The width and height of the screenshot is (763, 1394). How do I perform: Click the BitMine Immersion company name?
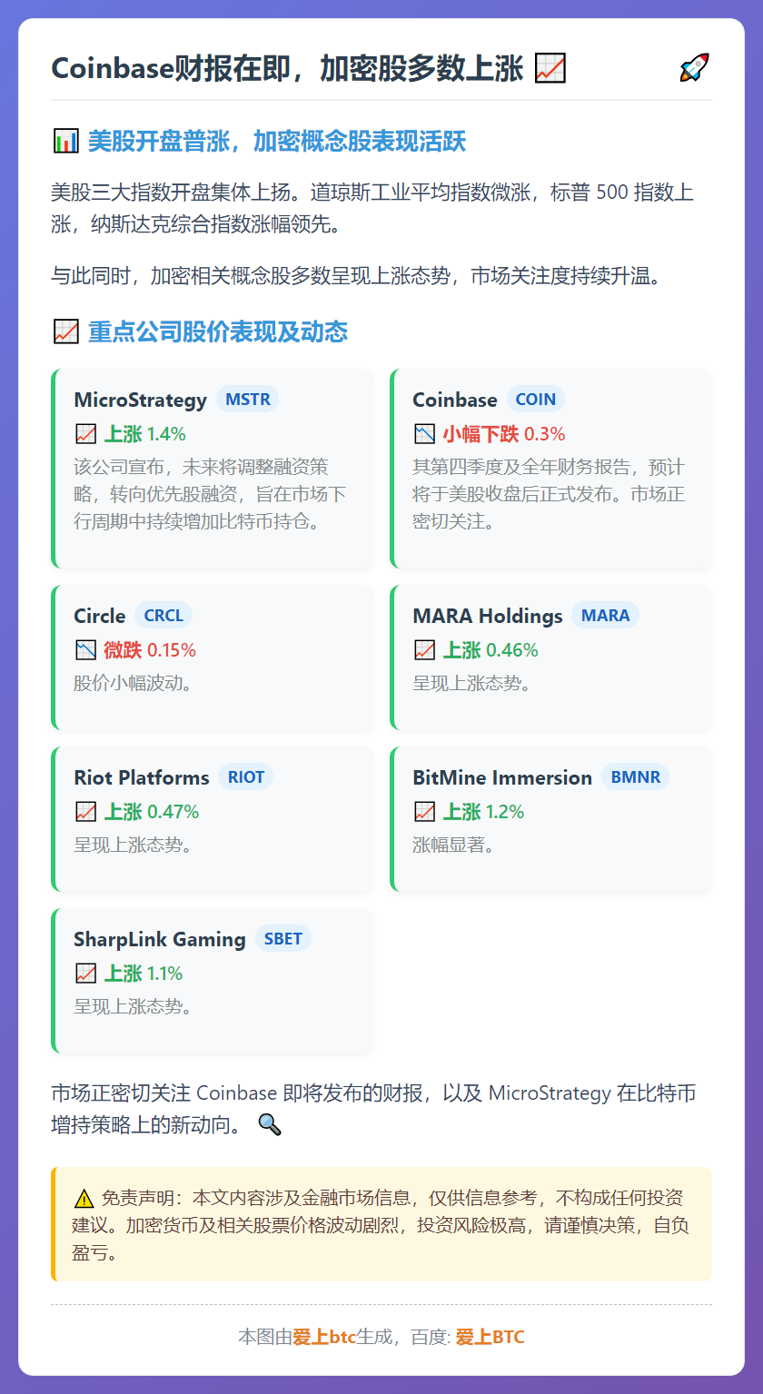(502, 777)
